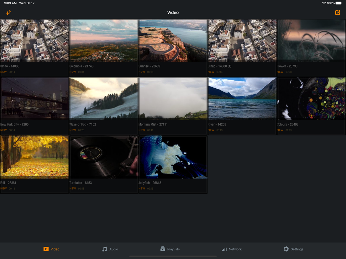Tap the orange sort arrows icon

pyautogui.click(x=8, y=13)
